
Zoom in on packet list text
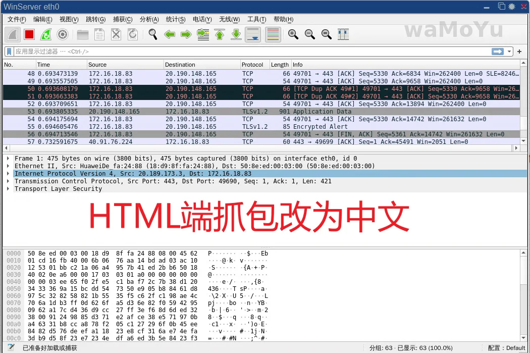click(x=293, y=34)
